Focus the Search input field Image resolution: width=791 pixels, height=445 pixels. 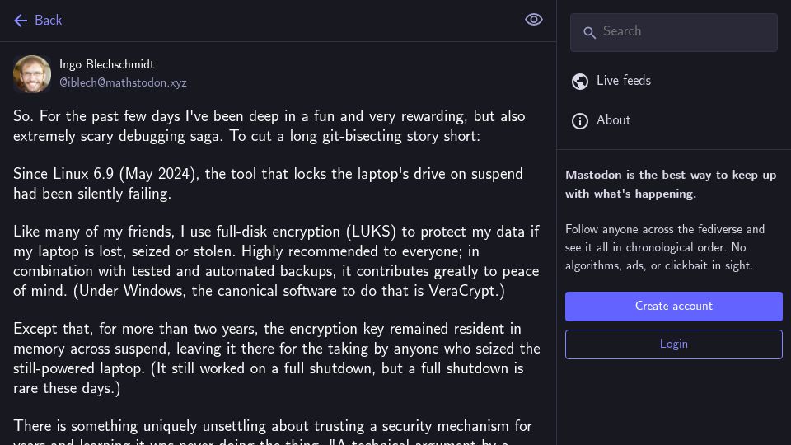tap(673, 32)
